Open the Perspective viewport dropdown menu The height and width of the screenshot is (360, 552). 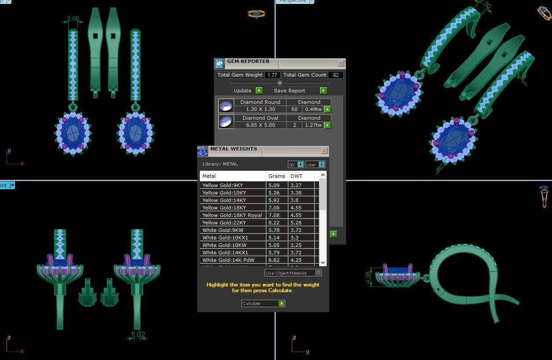tap(312, 1)
